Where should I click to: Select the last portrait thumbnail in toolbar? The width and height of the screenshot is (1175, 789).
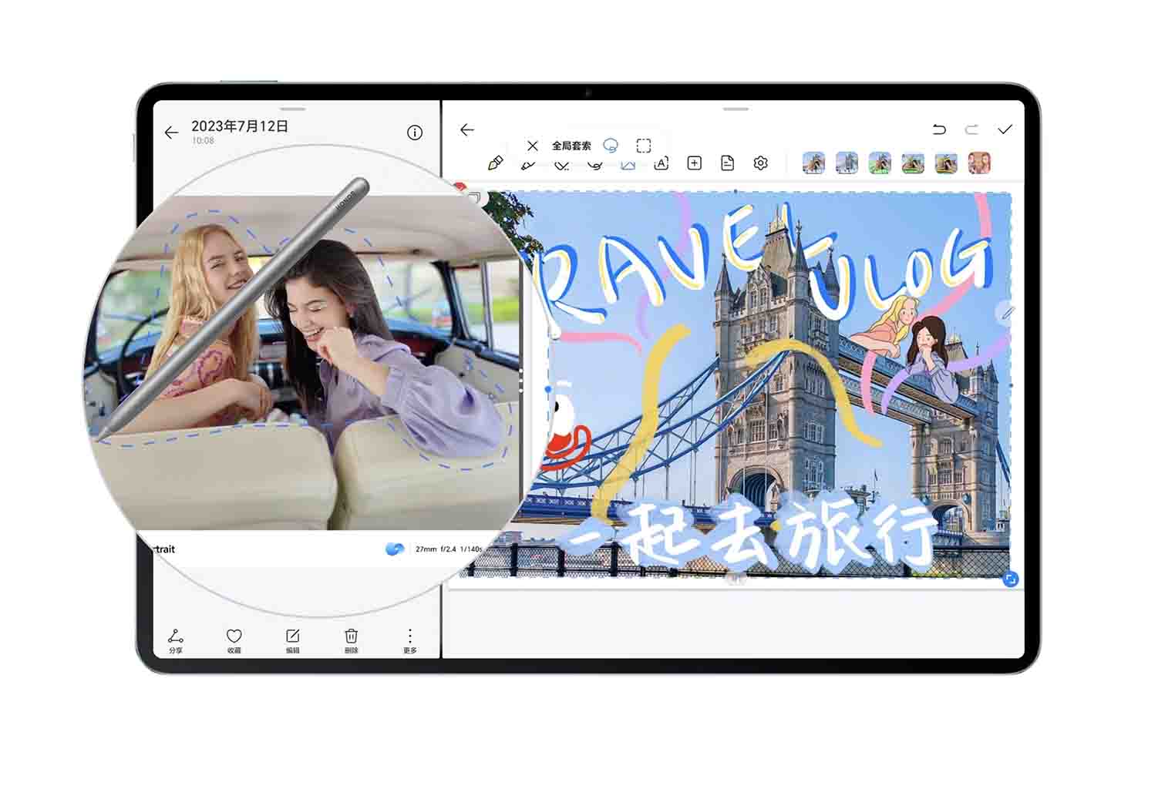[x=979, y=163]
